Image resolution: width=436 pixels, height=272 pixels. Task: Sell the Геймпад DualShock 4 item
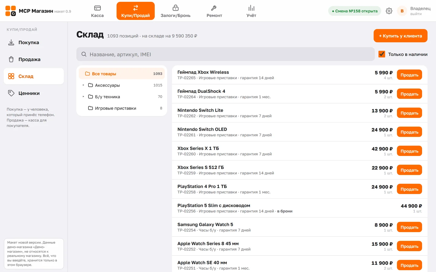coord(409,94)
